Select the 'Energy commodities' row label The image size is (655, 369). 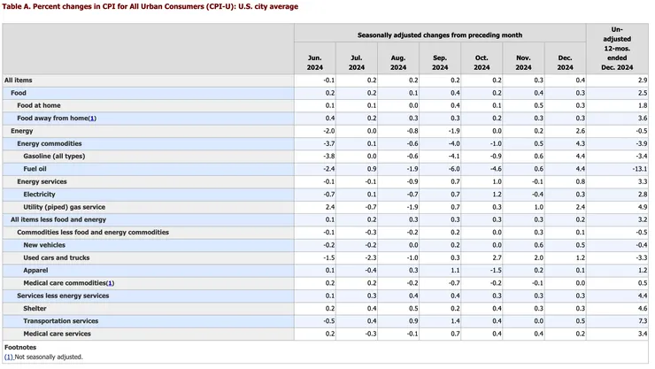pyautogui.click(x=50, y=143)
